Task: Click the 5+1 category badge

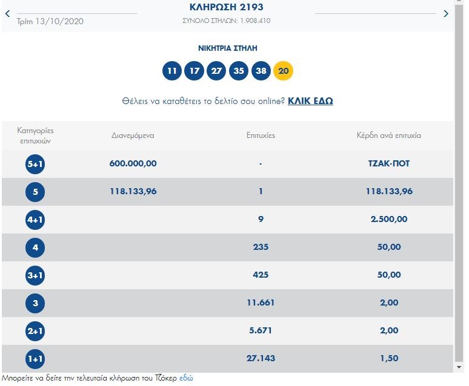Action: coord(35,164)
